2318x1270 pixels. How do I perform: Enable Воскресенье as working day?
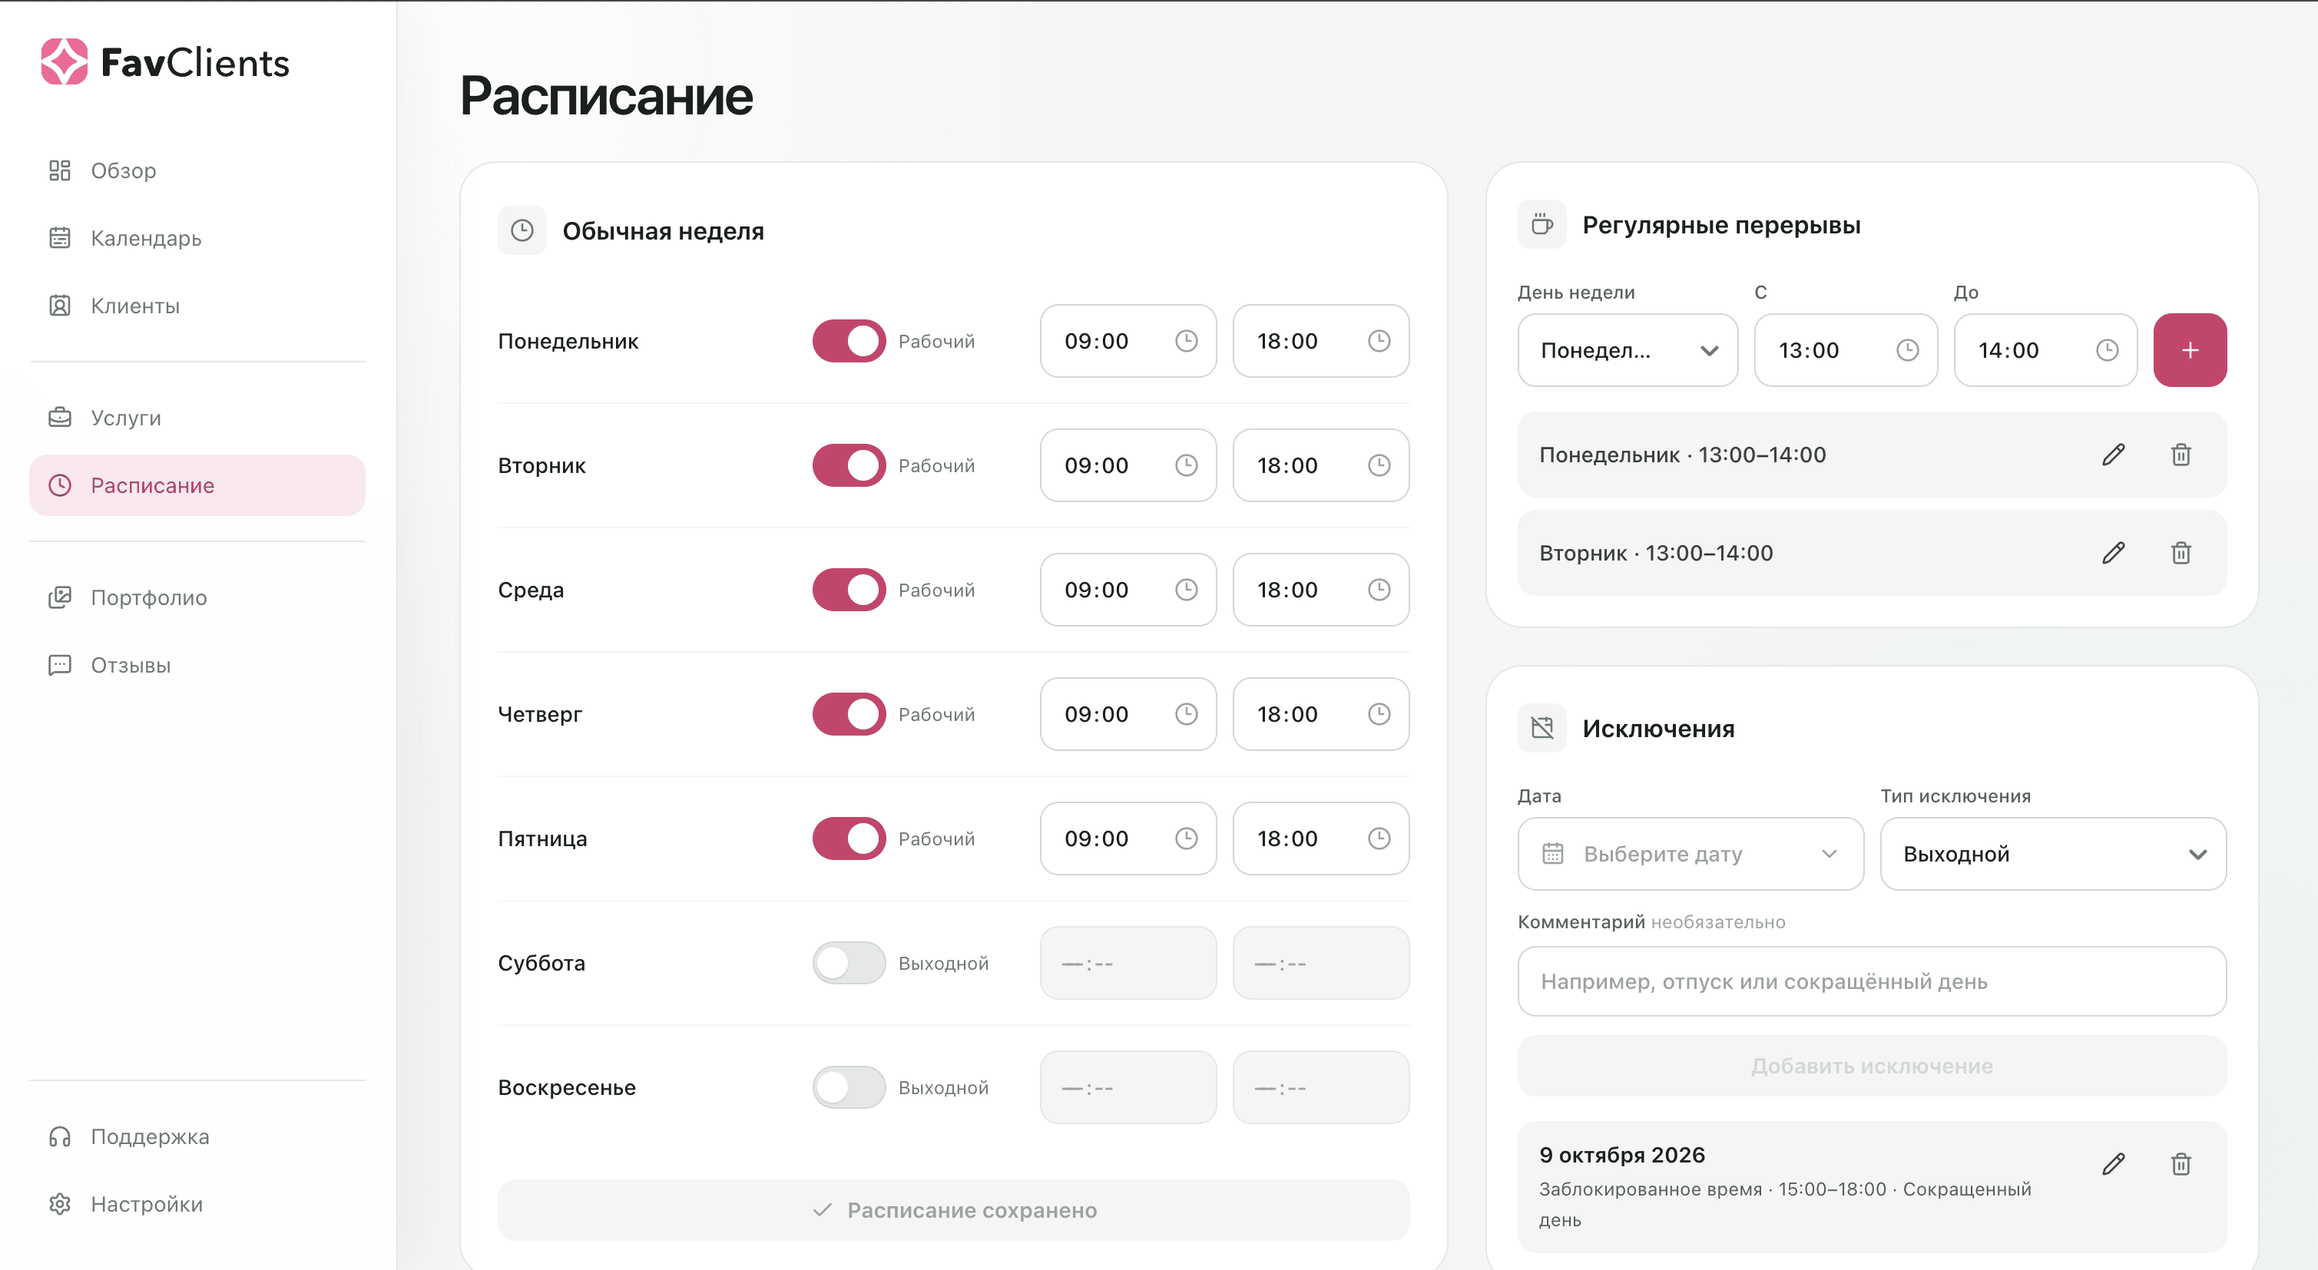tap(849, 1087)
